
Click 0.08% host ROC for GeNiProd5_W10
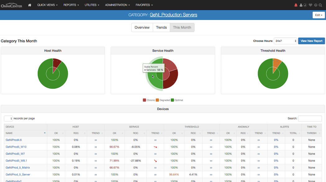(x=76, y=147)
